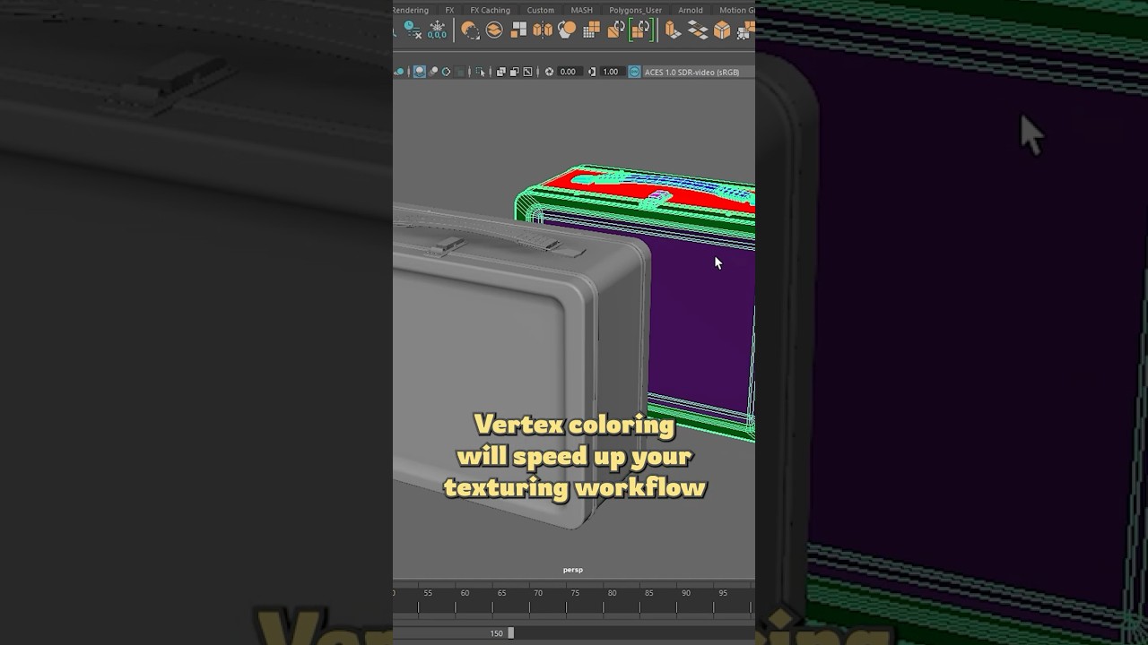The height and width of the screenshot is (645, 1148).
Task: Click the grid subdivide shelf icon
Action: (x=591, y=30)
